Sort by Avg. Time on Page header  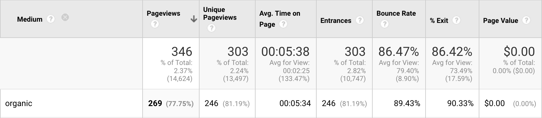[279, 19]
